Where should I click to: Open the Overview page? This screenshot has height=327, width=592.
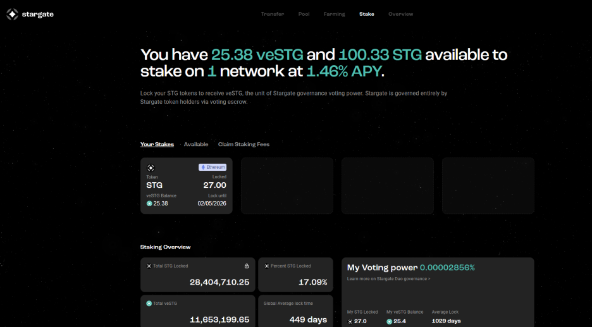tap(400, 14)
